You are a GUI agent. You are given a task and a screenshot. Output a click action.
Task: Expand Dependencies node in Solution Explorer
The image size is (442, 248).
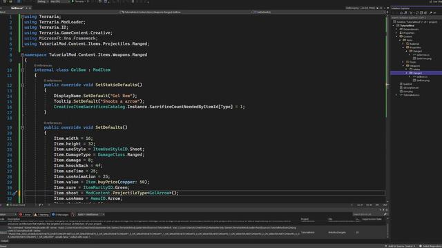point(396,29)
